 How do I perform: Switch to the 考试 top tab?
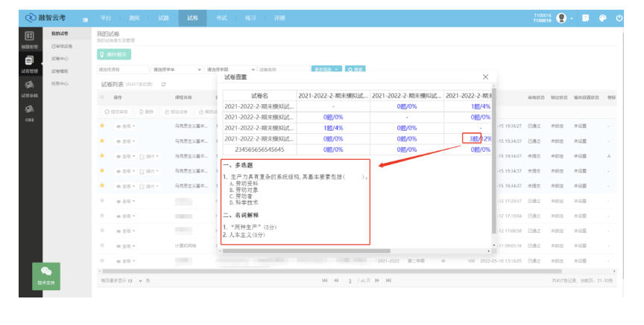pyautogui.click(x=221, y=18)
